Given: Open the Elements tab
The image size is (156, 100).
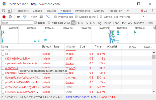Looking at the screenshot, I should tap(23, 11).
